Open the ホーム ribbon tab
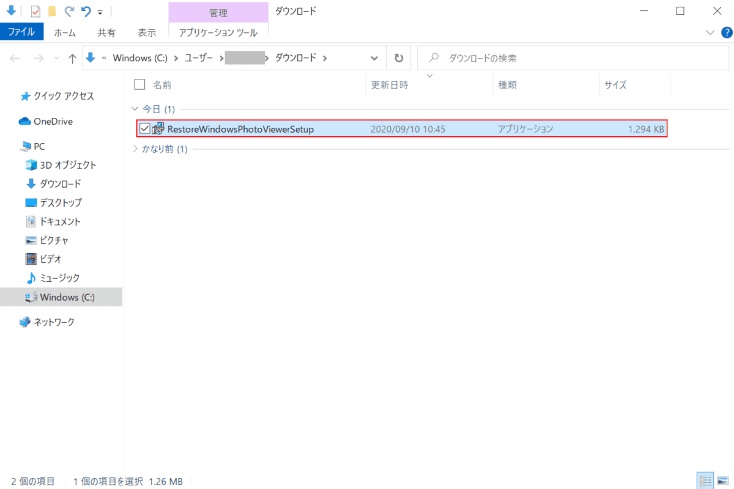This screenshot has height=489, width=734. pyautogui.click(x=65, y=32)
